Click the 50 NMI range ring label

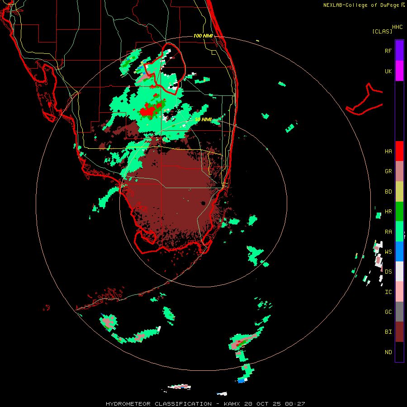[x=203, y=119]
